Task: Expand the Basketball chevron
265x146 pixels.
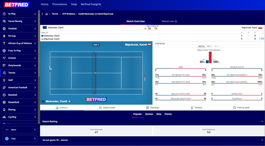Action: tap(35, 102)
